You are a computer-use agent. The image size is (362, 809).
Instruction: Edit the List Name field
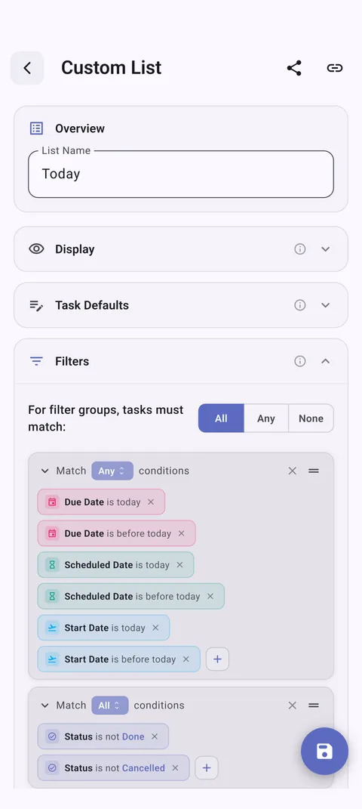pyautogui.click(x=181, y=174)
